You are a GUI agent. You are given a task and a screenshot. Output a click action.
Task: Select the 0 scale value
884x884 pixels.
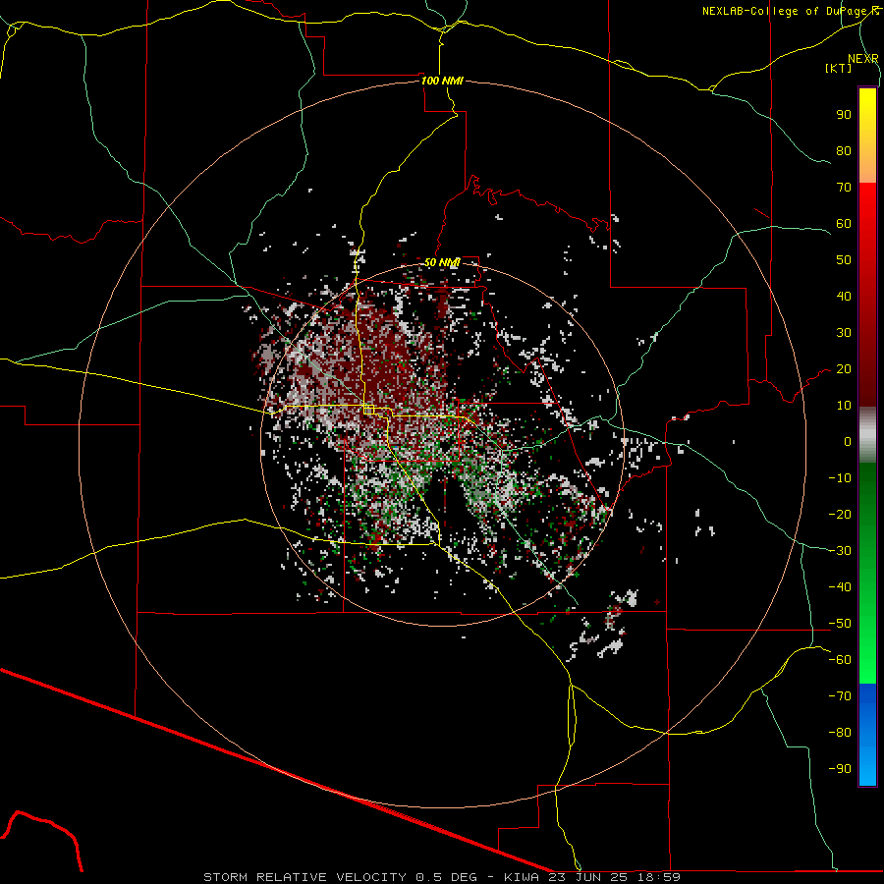(x=848, y=441)
